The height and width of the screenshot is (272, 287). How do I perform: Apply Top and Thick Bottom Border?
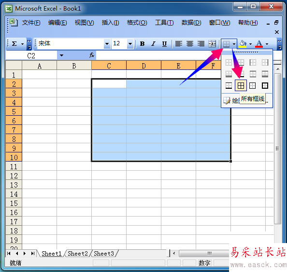pos(229,85)
